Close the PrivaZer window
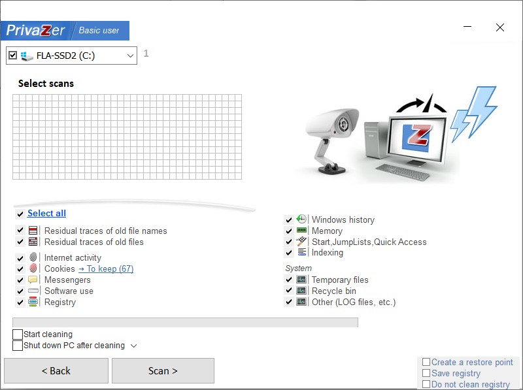 tap(499, 27)
